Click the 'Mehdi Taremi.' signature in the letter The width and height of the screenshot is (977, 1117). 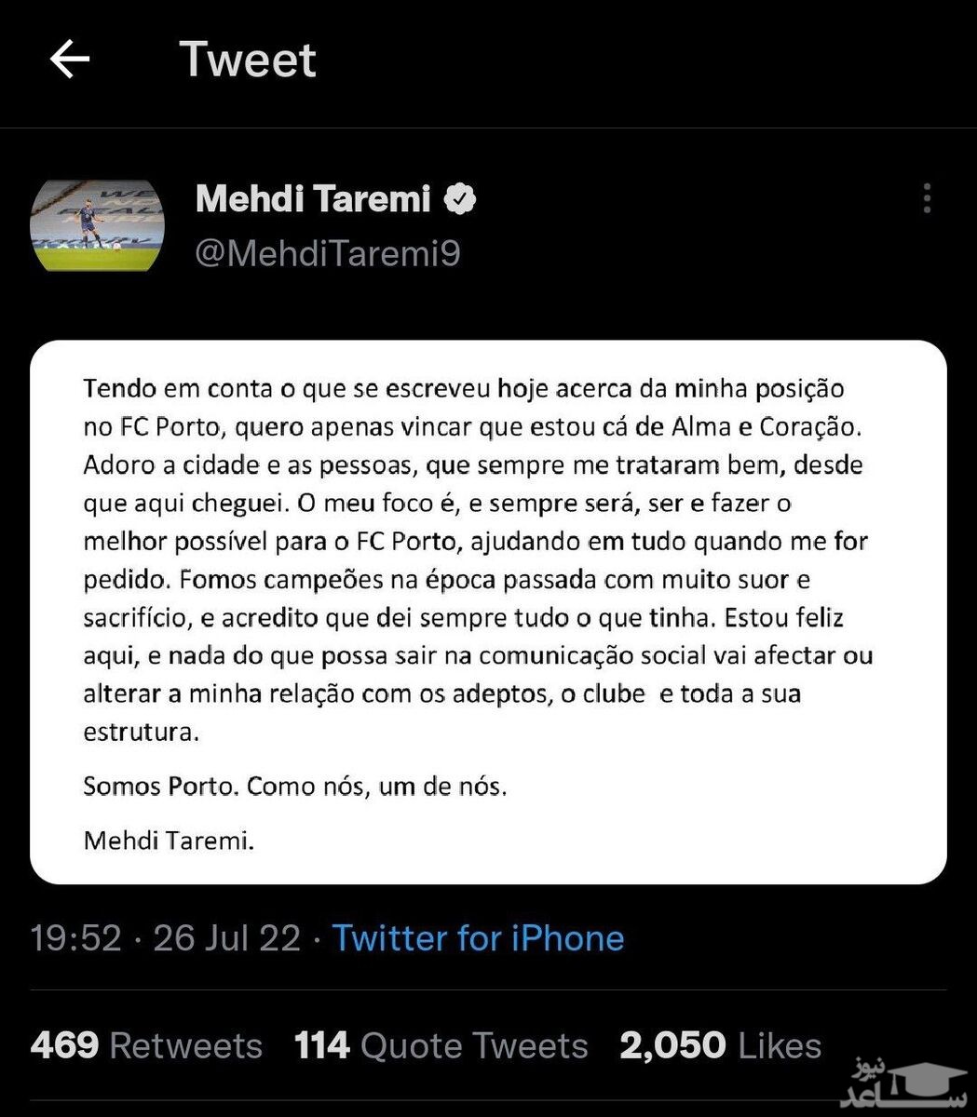[169, 841]
